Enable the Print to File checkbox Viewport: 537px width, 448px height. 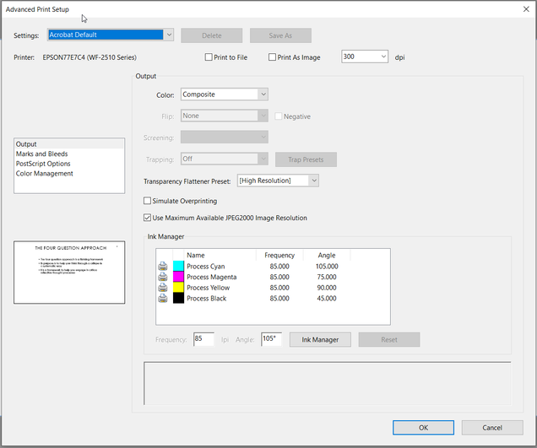tap(209, 57)
